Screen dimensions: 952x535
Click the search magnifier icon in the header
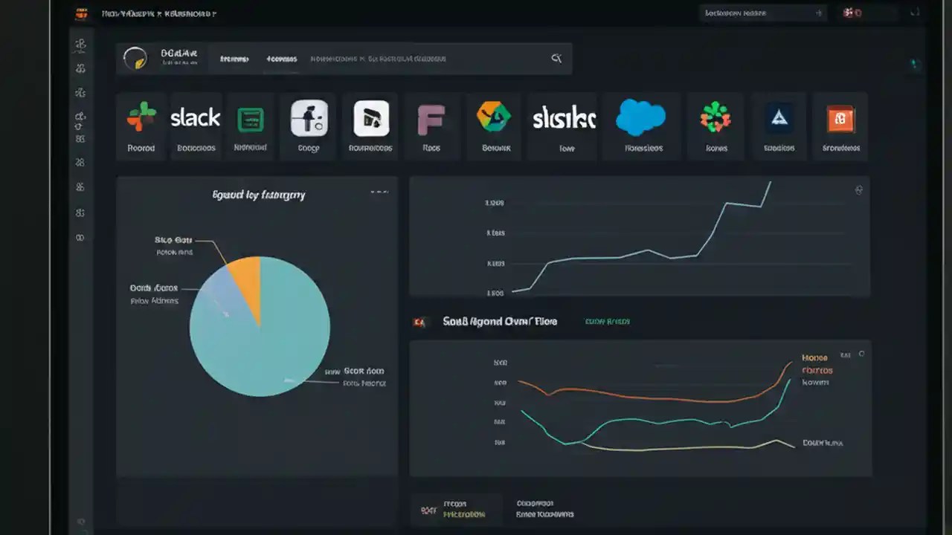[x=556, y=57]
